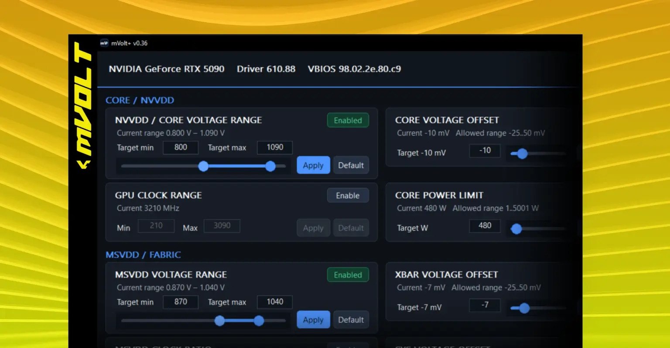670x348 pixels.
Task: Click the MSVDD Target min field showing 870
Action: 181,302
